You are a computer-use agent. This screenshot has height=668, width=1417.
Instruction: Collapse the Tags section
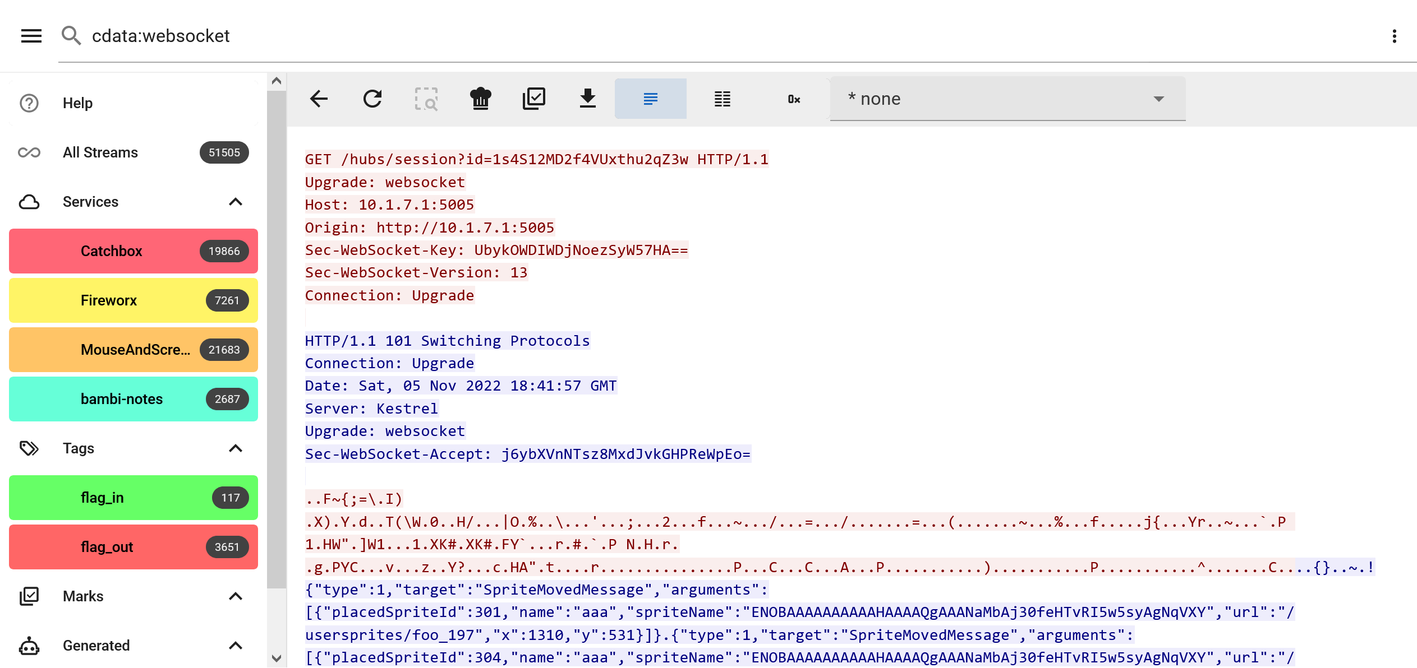coord(236,448)
